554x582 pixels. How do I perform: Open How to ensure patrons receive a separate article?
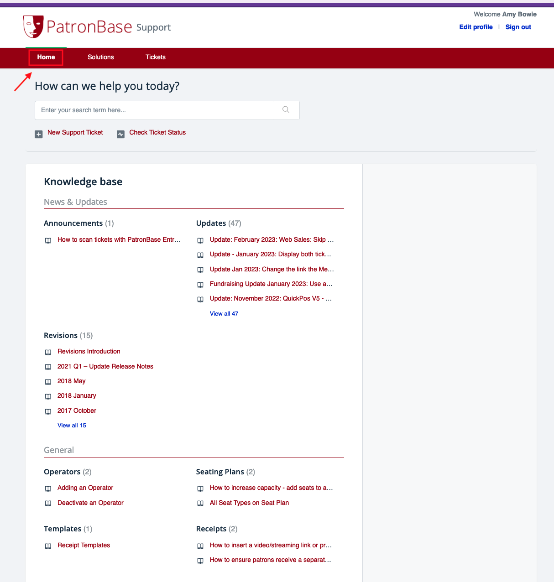(271, 560)
